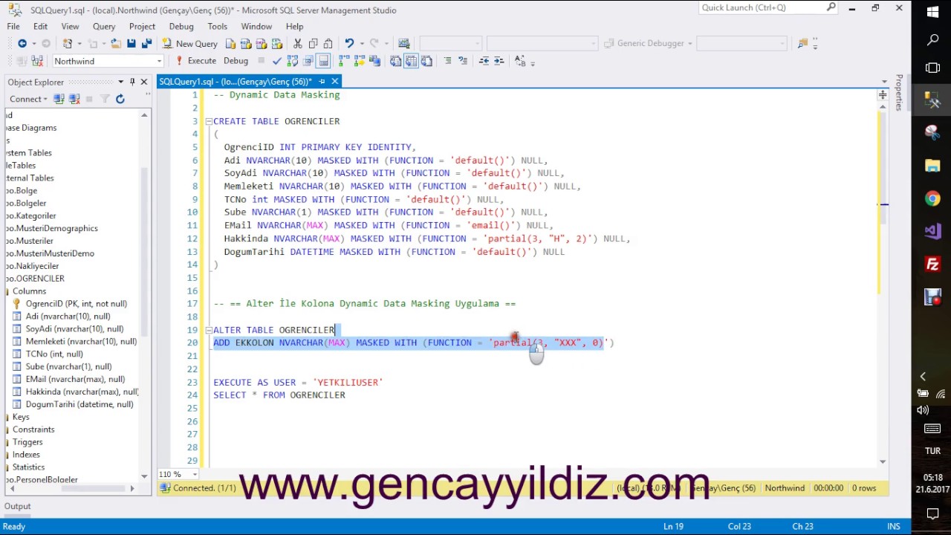The width and height of the screenshot is (951, 535).
Task: Open the SQL editor toolbar overflow options
Action: [x=533, y=63]
